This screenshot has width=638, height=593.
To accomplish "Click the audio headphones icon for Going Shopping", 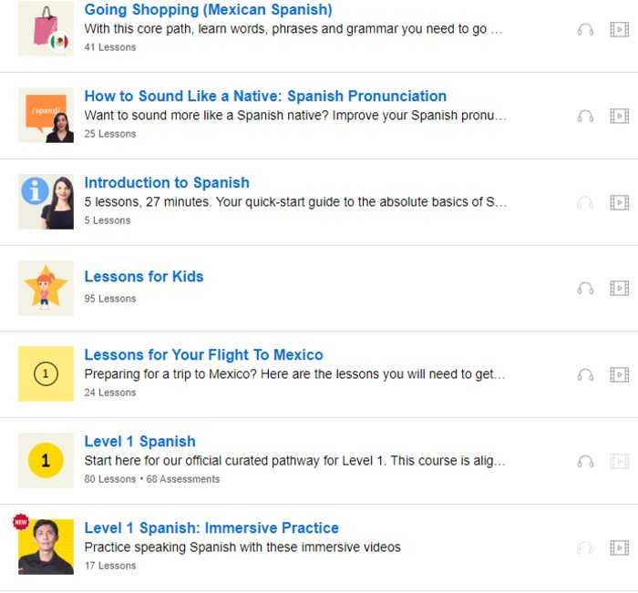I will [585, 30].
